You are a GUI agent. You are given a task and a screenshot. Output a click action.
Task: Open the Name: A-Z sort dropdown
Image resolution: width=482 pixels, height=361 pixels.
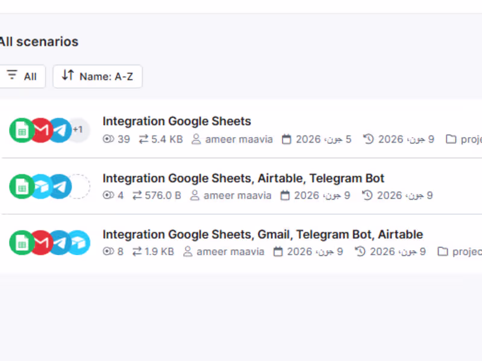98,76
